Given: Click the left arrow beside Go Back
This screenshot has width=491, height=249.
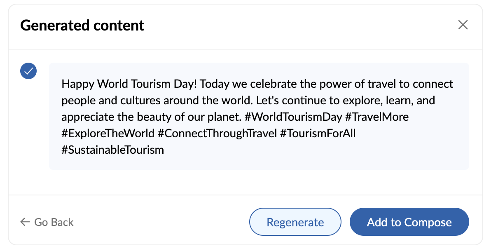Looking at the screenshot, I should (x=25, y=222).
